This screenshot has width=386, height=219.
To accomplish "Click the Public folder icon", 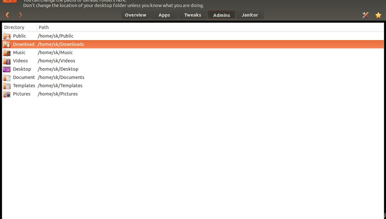I will point(7,36).
